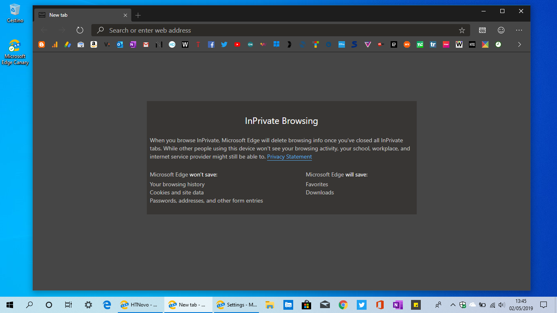This screenshot has width=557, height=313.
Task: Click the send feedback smiley icon
Action: point(501,30)
